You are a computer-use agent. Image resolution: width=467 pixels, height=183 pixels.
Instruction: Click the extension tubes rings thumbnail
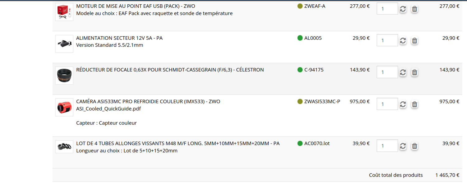coord(64,146)
